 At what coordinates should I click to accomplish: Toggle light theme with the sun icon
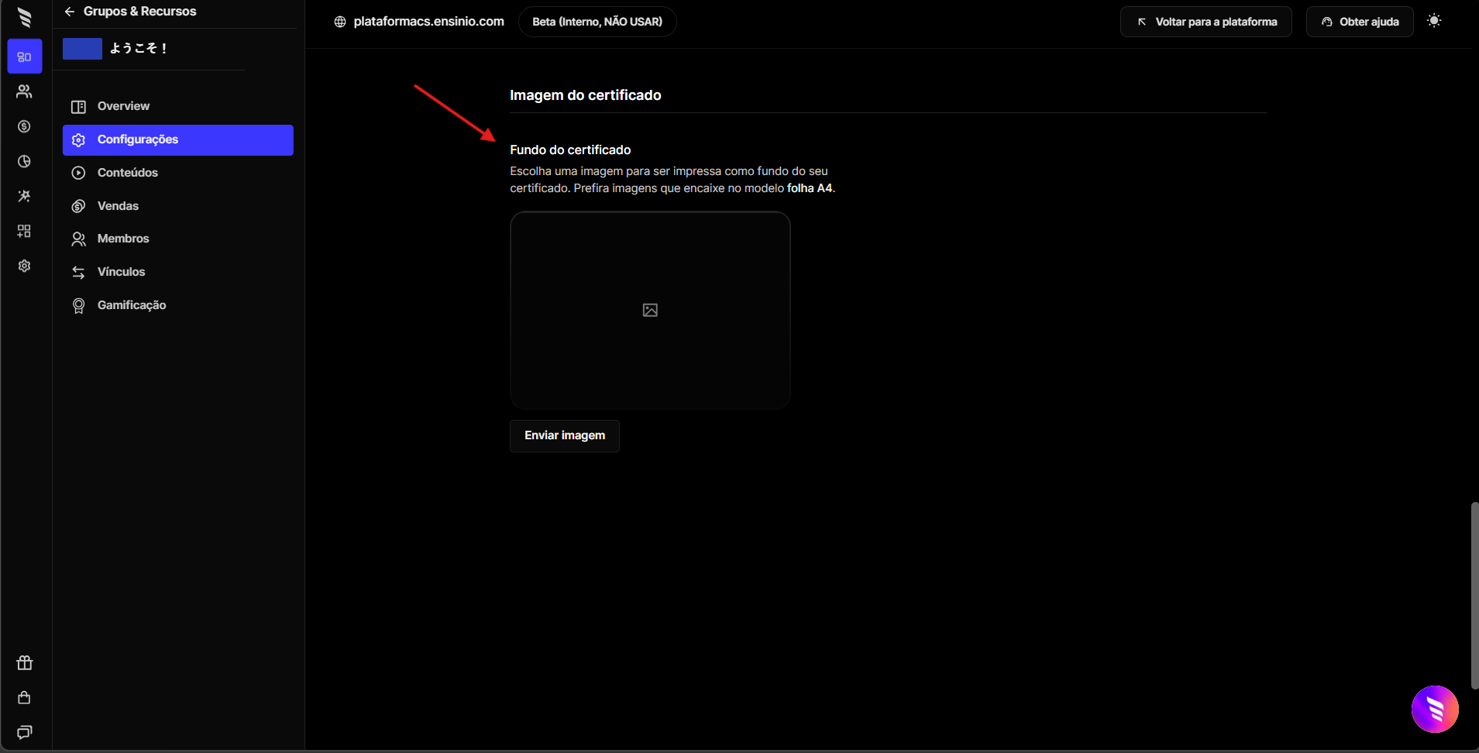tap(1434, 21)
